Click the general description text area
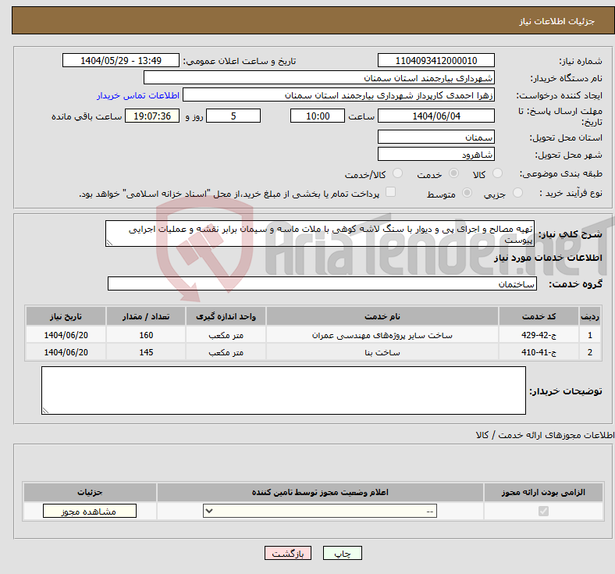This screenshot has width=615, height=574. [x=320, y=234]
